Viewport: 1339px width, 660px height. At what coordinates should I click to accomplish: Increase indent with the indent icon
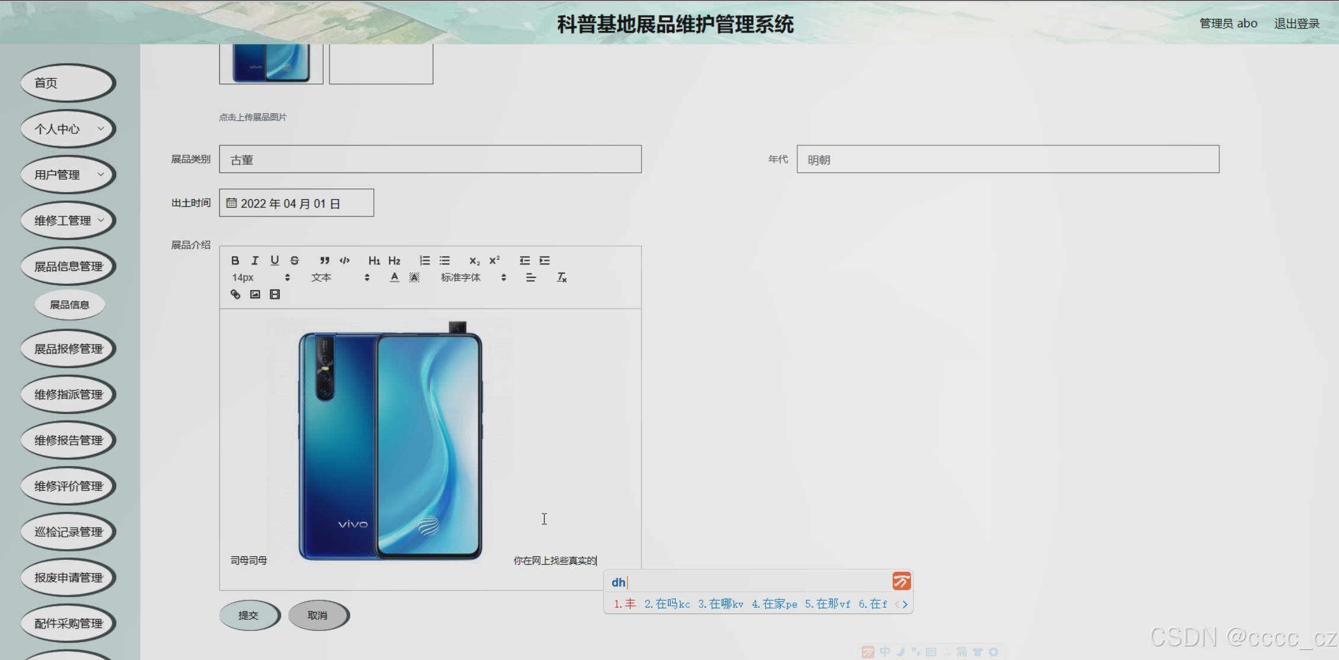545,260
